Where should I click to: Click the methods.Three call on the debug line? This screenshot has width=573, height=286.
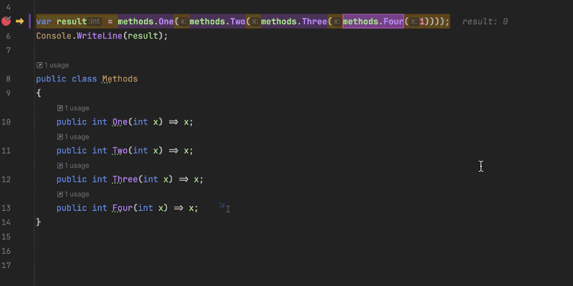(294, 21)
